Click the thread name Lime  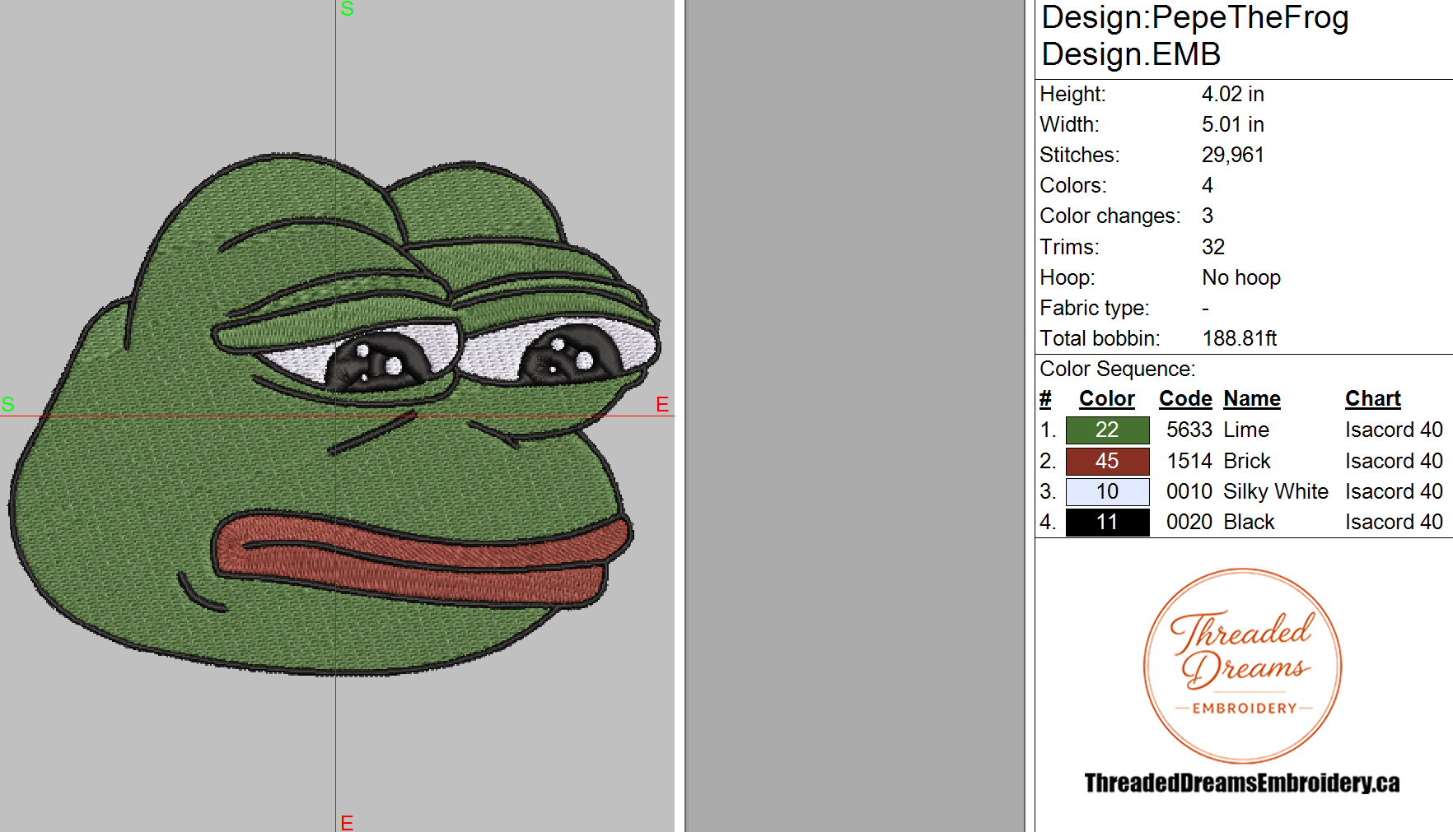click(x=1246, y=430)
